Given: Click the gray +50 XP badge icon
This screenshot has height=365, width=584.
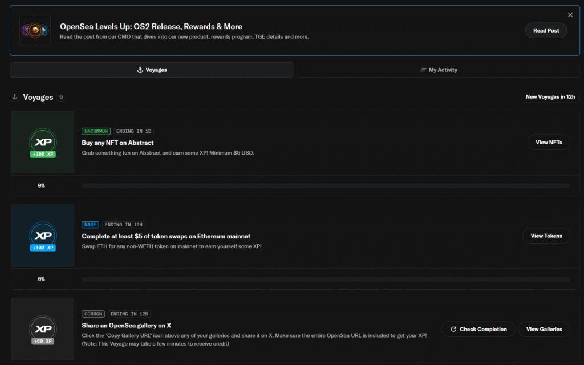Looking at the screenshot, I should click(43, 330).
